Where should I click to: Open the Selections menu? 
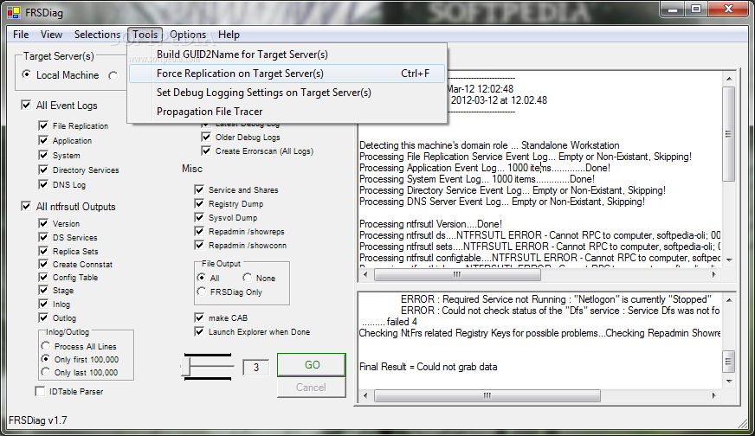point(97,35)
